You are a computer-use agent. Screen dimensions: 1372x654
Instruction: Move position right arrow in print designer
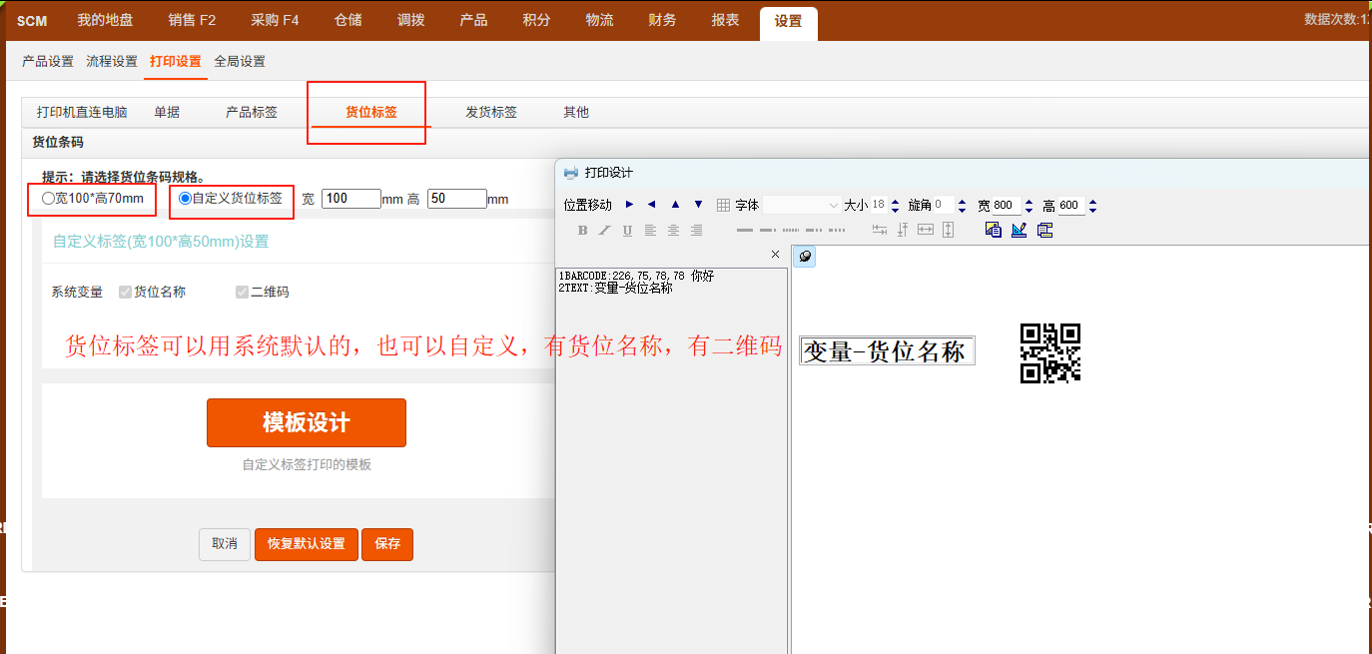point(629,205)
